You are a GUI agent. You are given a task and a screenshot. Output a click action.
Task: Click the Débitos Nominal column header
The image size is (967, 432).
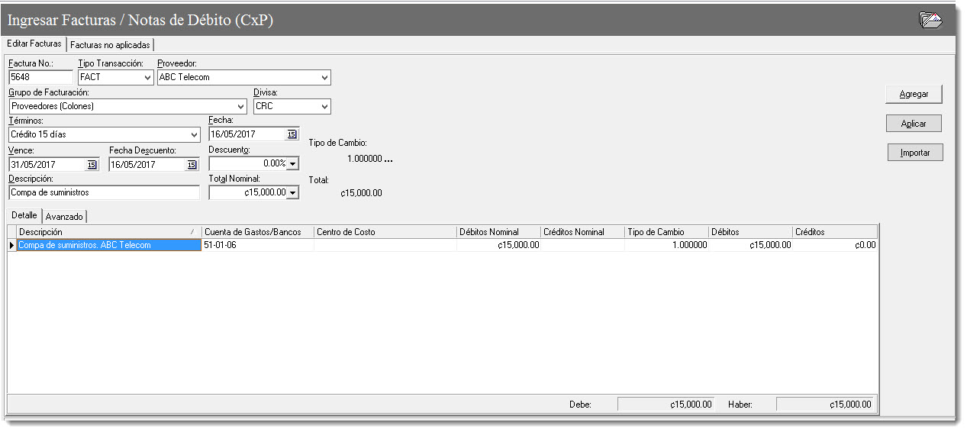(498, 232)
